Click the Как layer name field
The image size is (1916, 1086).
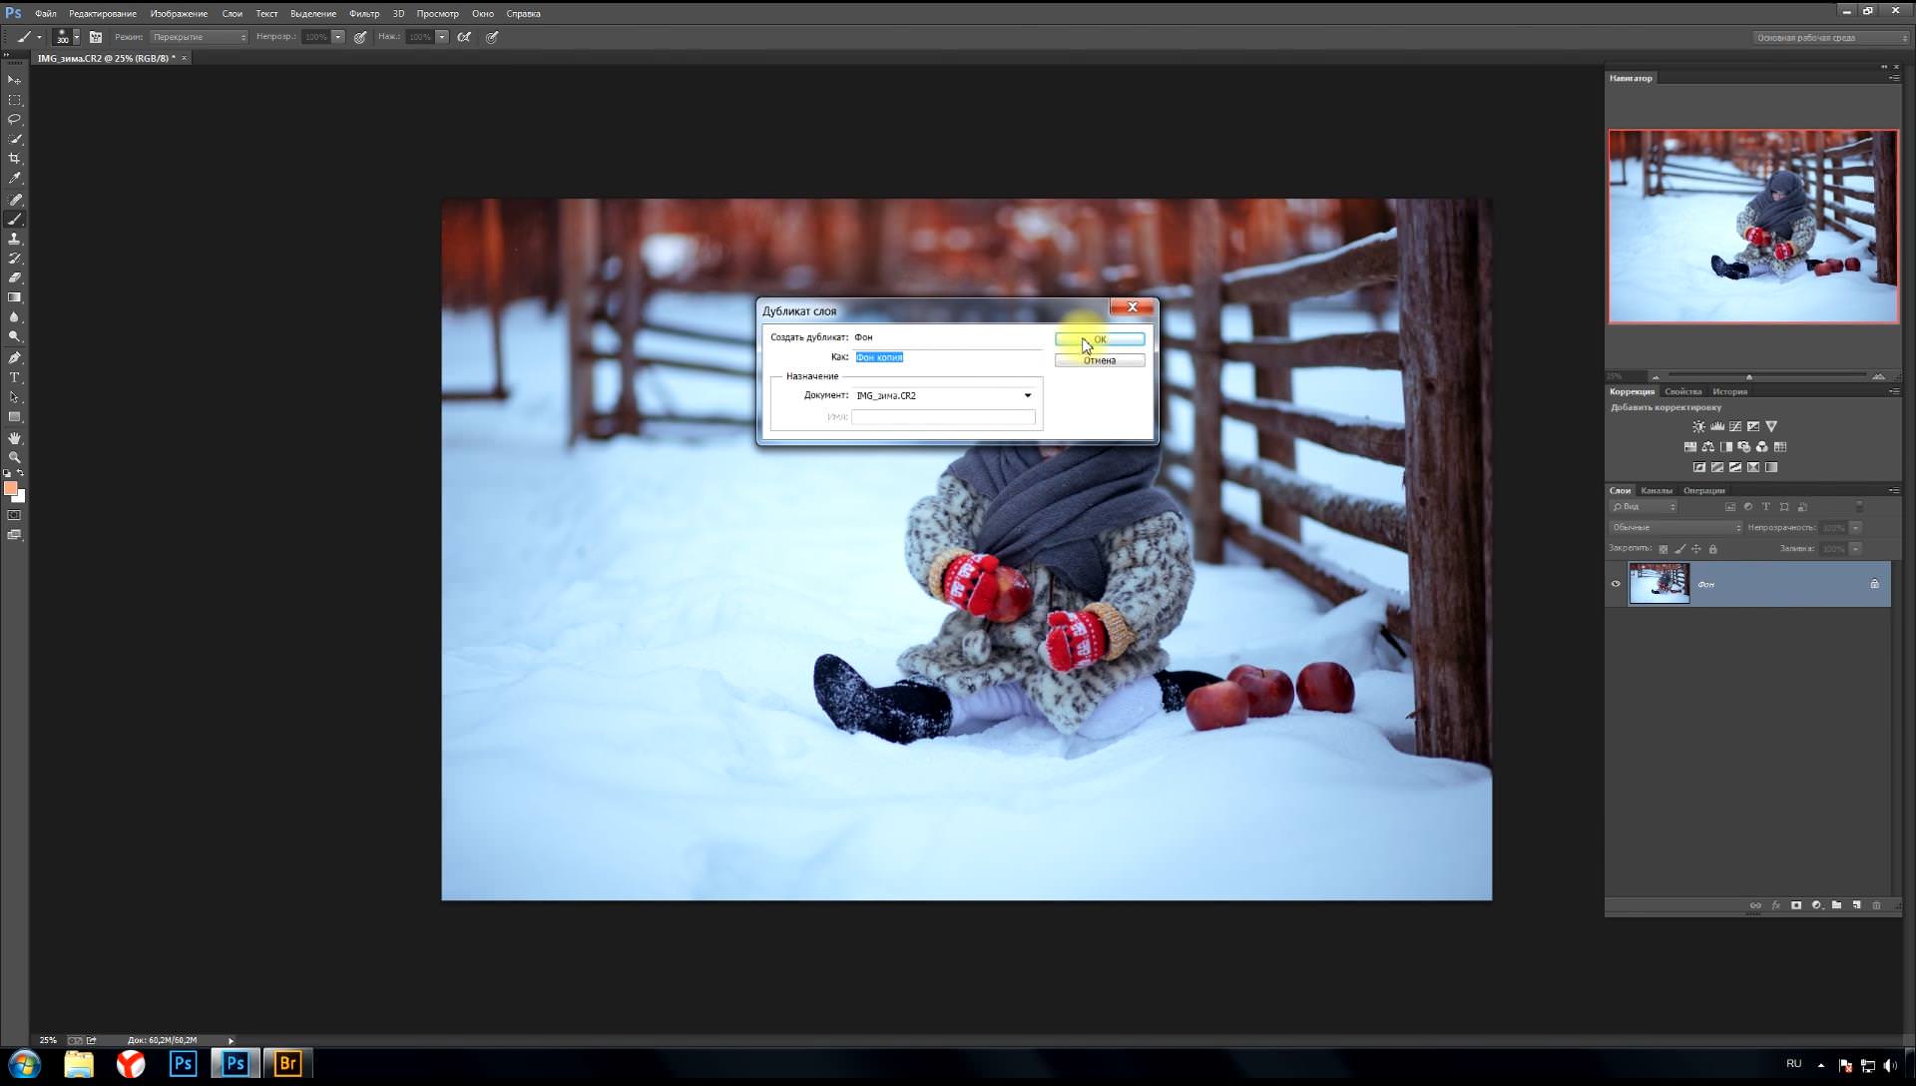(947, 357)
